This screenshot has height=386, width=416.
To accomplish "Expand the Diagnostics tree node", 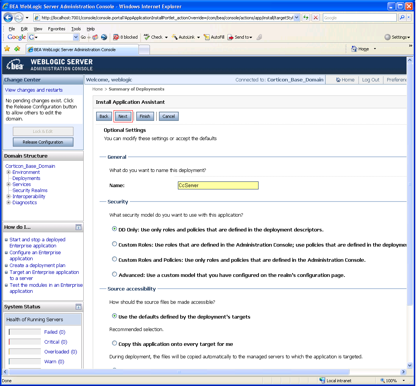I will point(8,203).
